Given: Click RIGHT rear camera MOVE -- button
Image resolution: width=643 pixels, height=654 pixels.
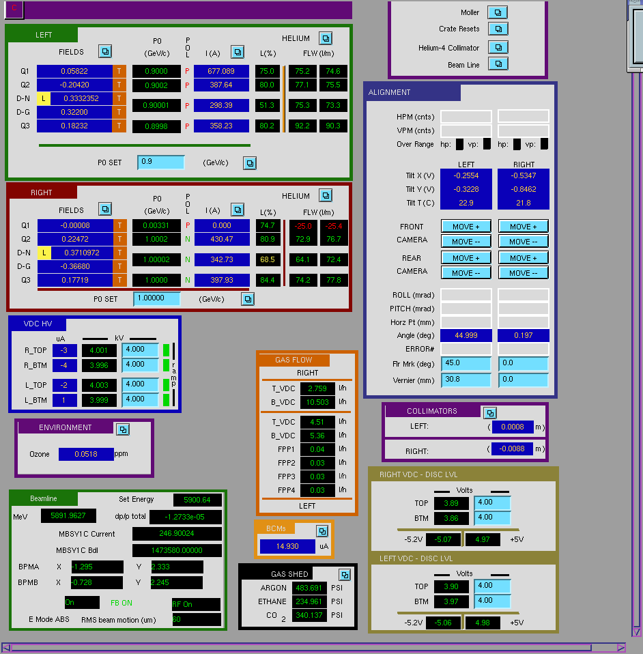Looking at the screenshot, I should tap(524, 273).
